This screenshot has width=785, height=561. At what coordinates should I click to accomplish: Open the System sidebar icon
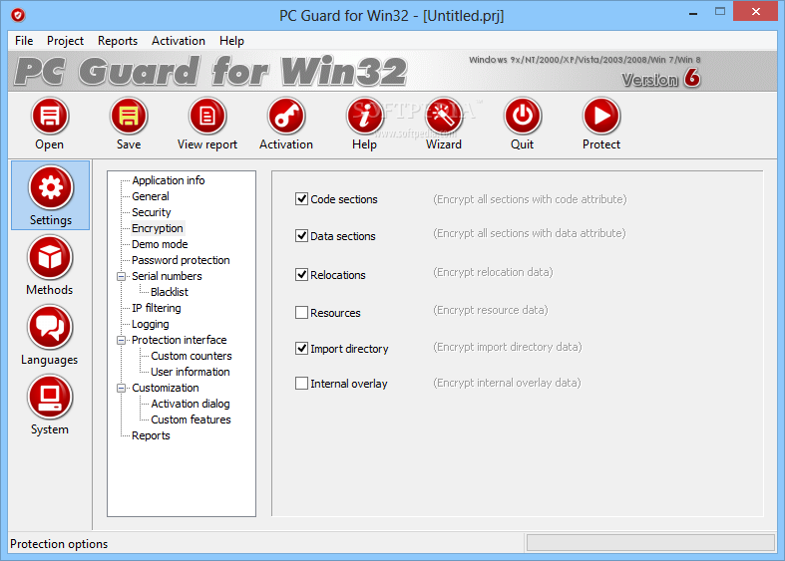coord(50,398)
